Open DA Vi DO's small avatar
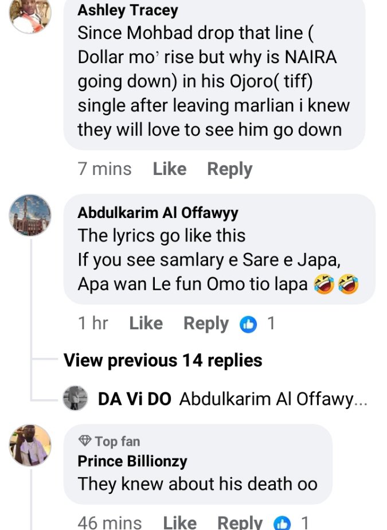Viewport: 387px width, 530px height. coord(75,398)
